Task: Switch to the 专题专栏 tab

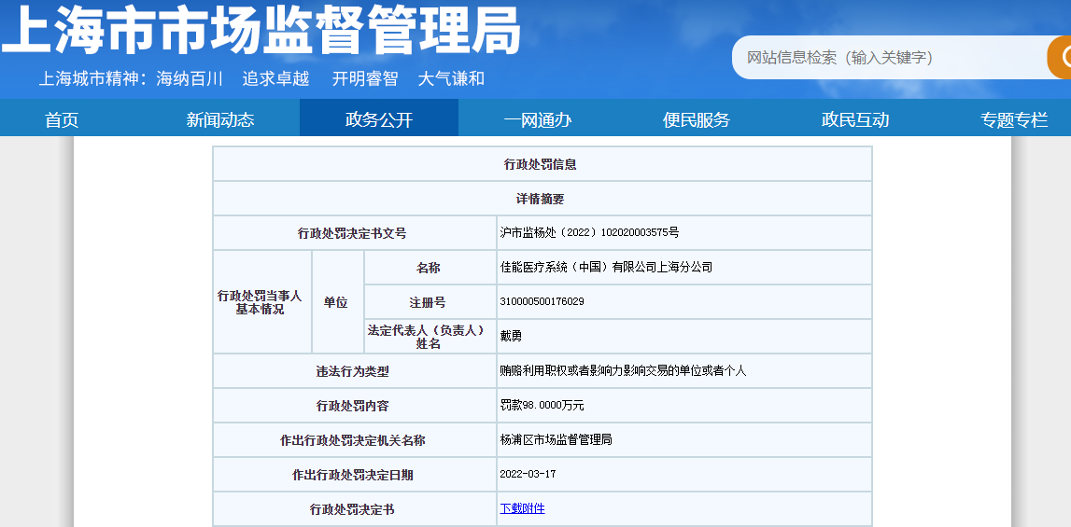Action: pyautogui.click(x=1013, y=119)
